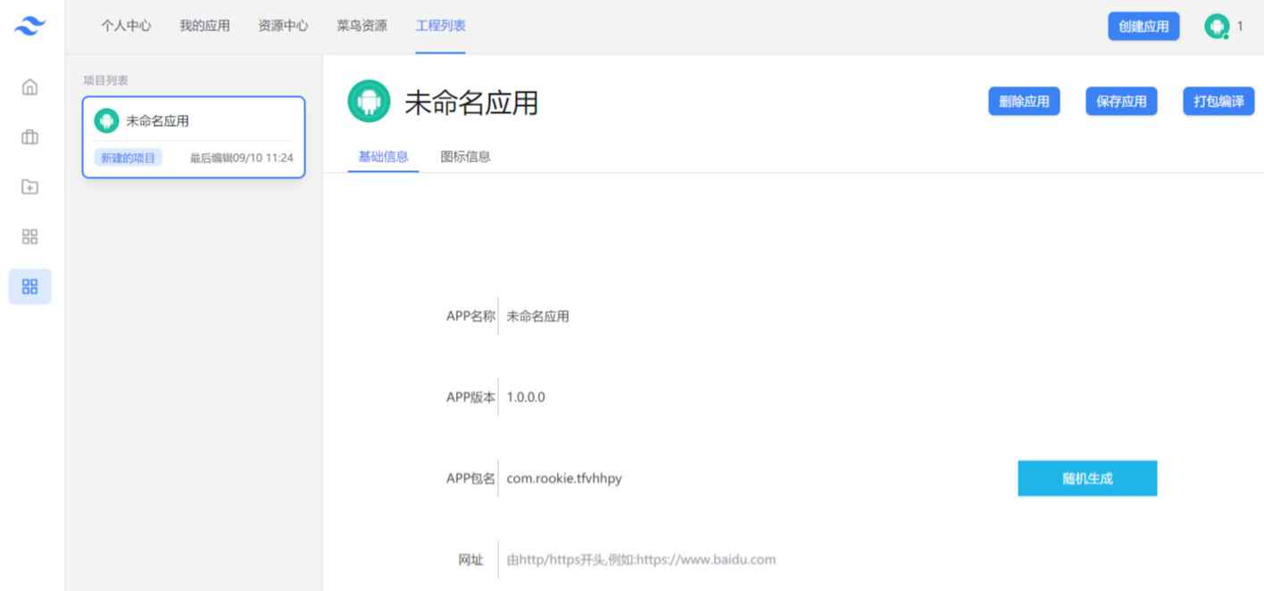
Task: Select the upper grid icon in the sidebar
Action: tap(29, 236)
